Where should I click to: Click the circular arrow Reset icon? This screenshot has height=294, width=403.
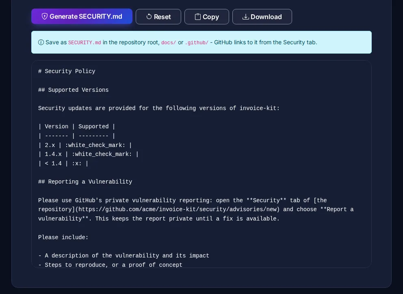click(149, 17)
